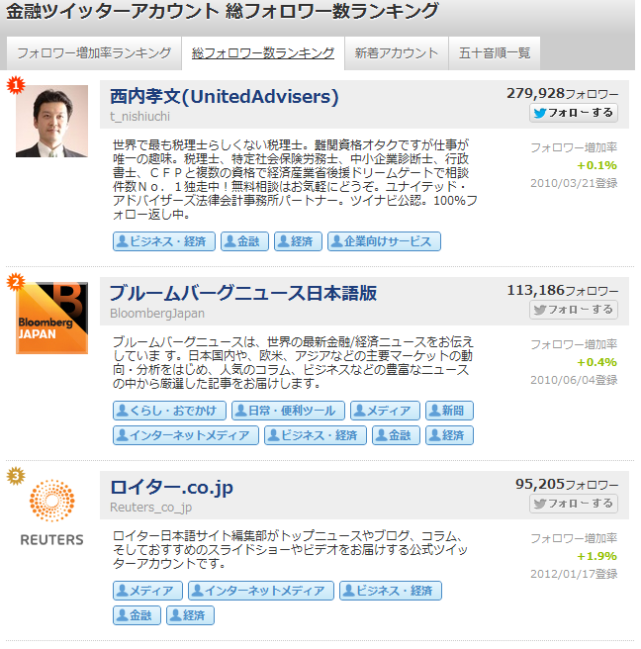The image size is (641, 649).
Task: Click the 西内孝文 profile photo
Action: coord(51,121)
